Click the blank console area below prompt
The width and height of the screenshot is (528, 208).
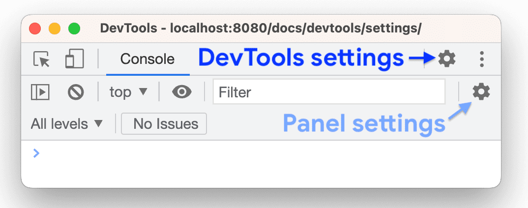[261, 172]
